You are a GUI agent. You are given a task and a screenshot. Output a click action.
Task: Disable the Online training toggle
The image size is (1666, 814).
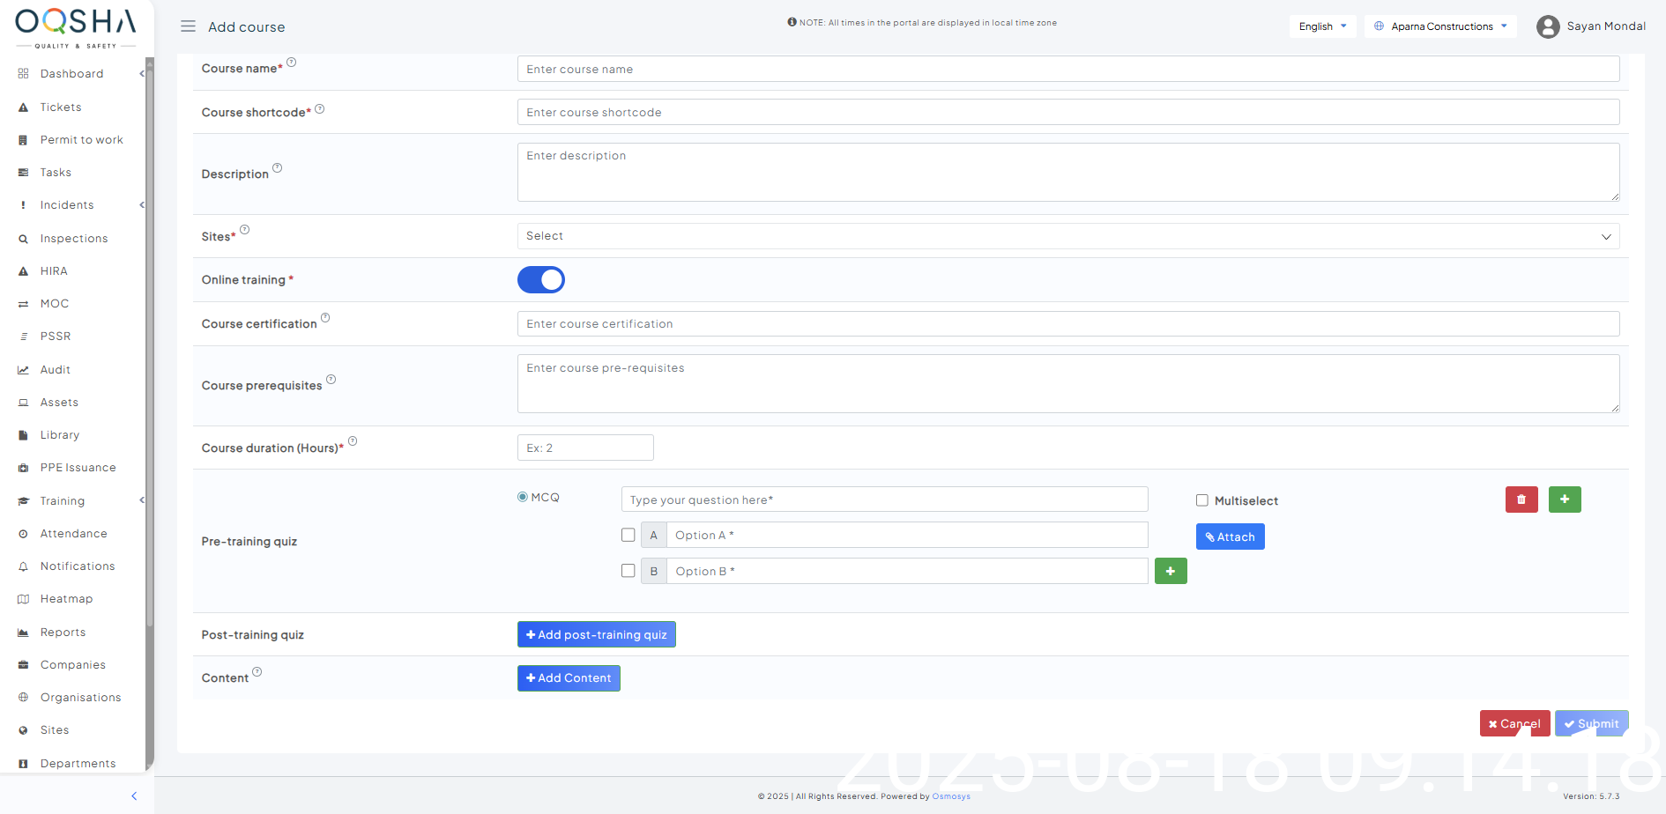click(x=540, y=280)
